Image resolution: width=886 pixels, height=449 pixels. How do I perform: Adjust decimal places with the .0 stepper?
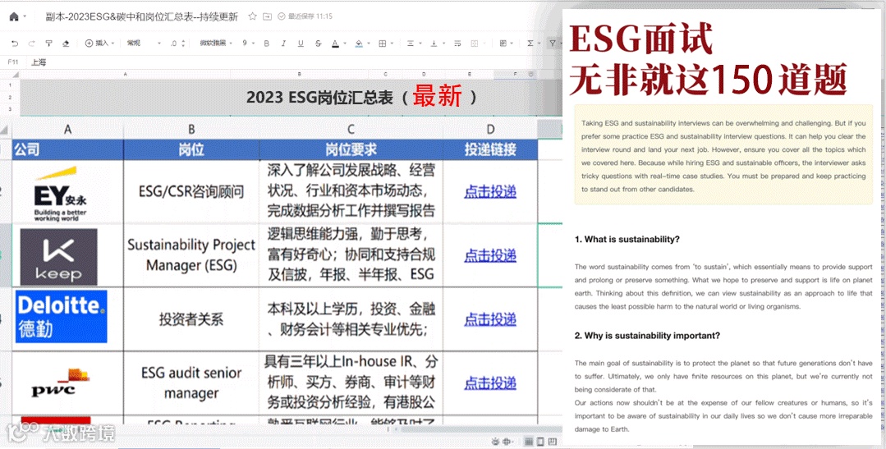coord(178,44)
